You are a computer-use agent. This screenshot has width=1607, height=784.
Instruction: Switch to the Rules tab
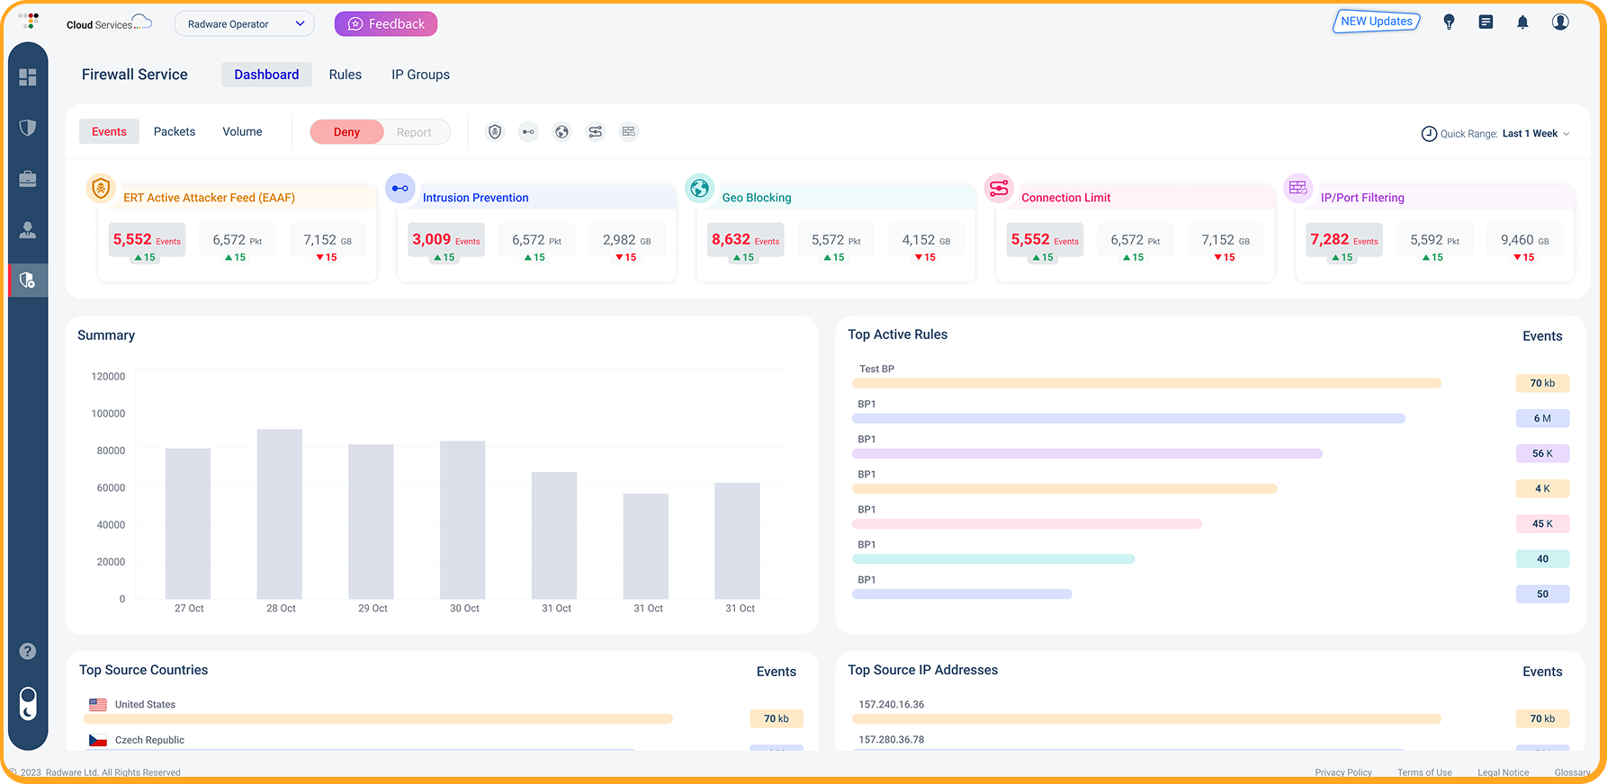[x=345, y=75]
